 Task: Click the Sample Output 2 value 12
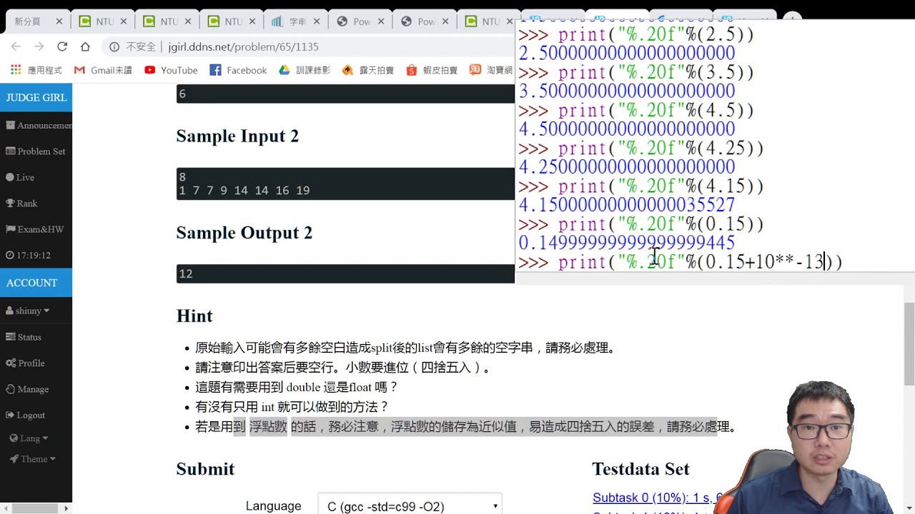point(186,273)
